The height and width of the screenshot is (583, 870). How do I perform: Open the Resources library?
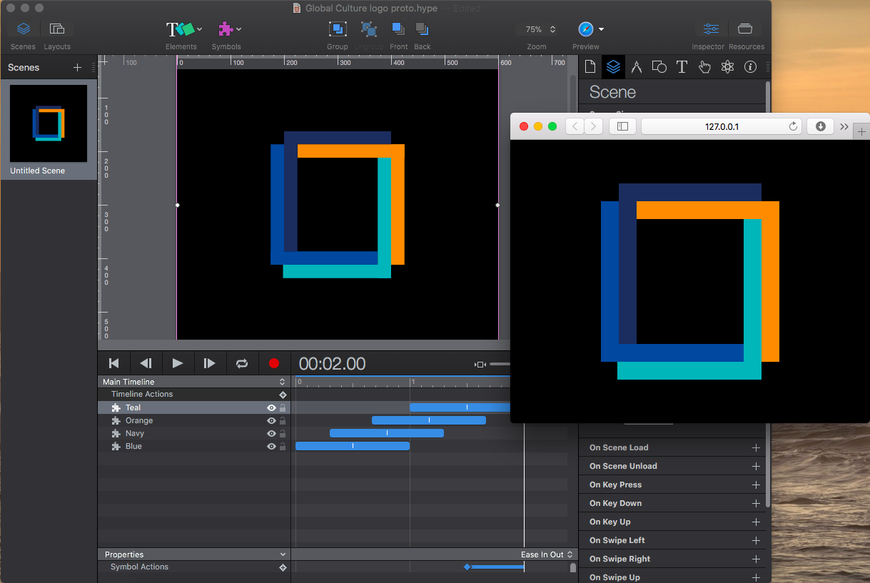point(745,29)
